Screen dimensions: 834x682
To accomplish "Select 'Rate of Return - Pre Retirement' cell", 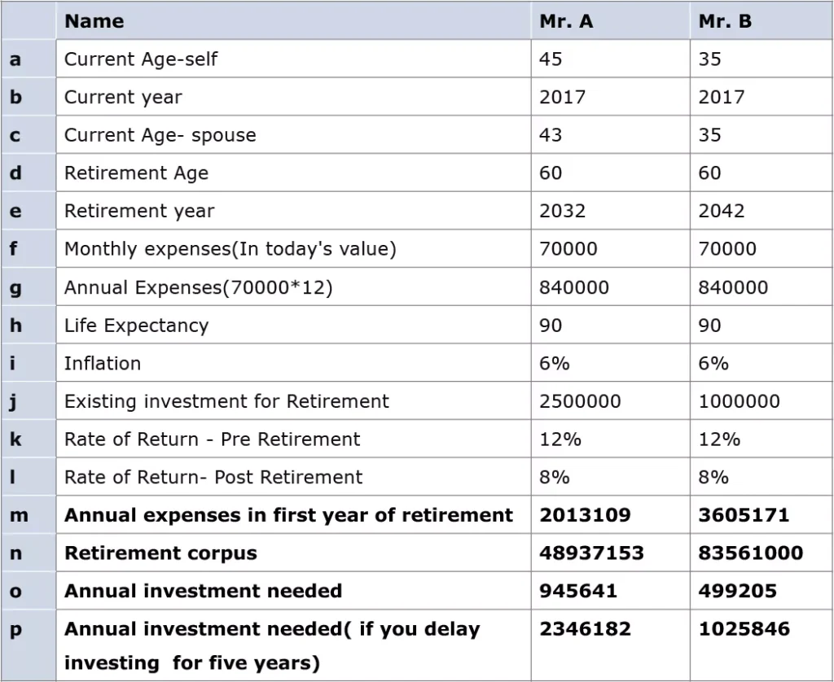I will click(x=212, y=439).
